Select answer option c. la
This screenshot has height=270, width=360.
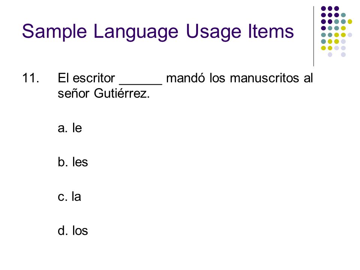click(69, 196)
